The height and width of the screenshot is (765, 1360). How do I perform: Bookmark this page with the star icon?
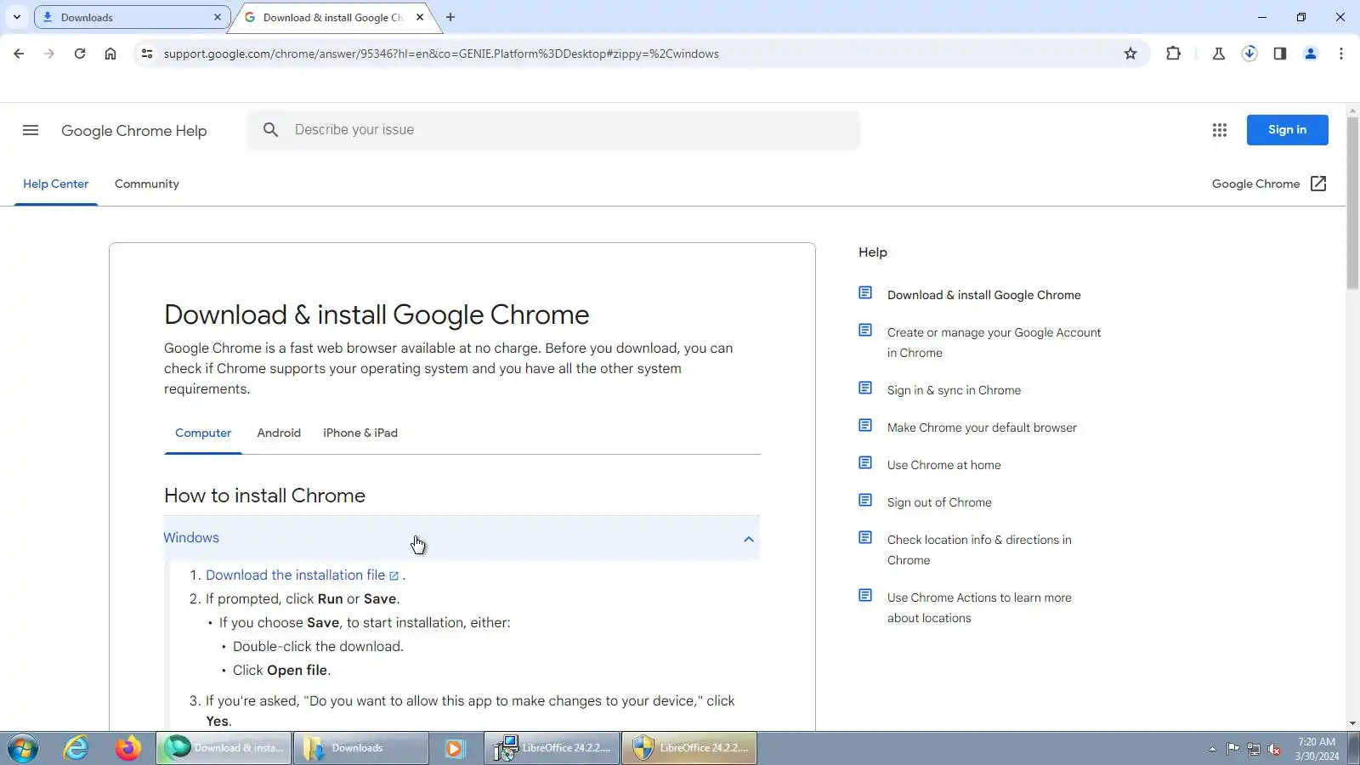[1130, 54]
